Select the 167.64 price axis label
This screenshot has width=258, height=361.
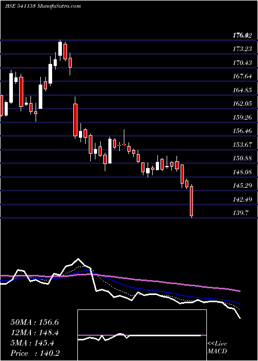coord(243,76)
